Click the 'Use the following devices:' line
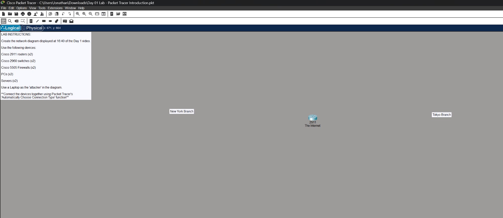The image size is (503, 218). pyautogui.click(x=19, y=48)
